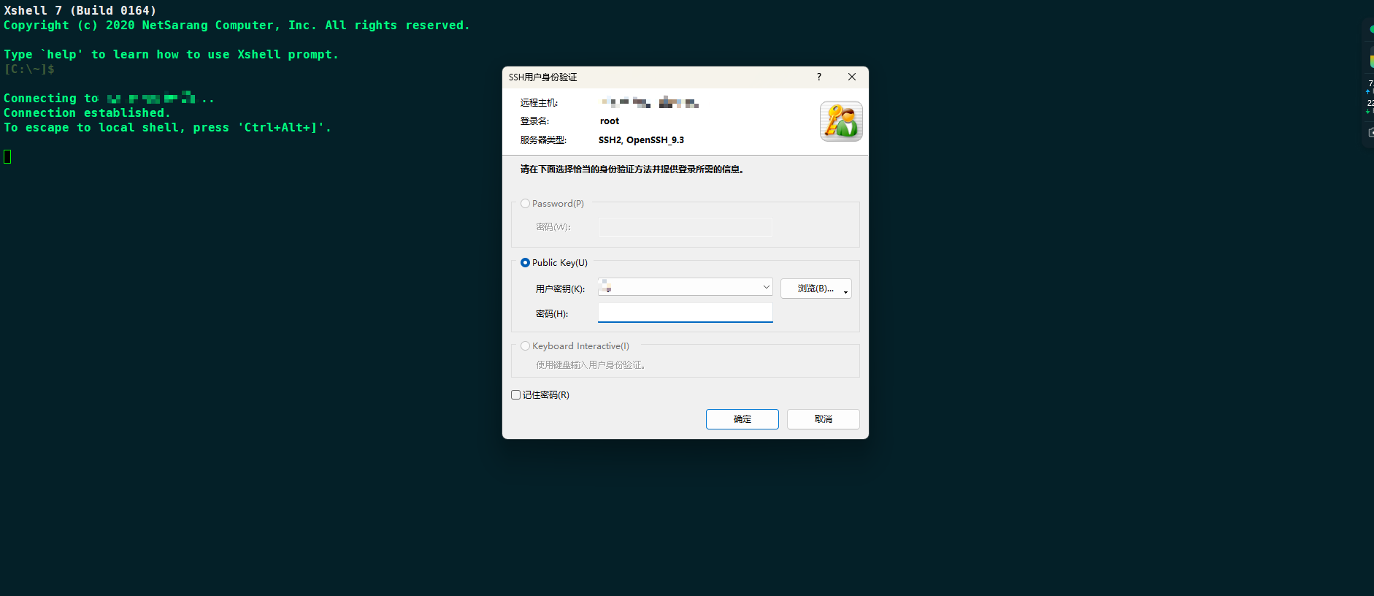The height and width of the screenshot is (596, 1374).
Task: Click the camera icon on right edge widget
Action: pos(1370,132)
